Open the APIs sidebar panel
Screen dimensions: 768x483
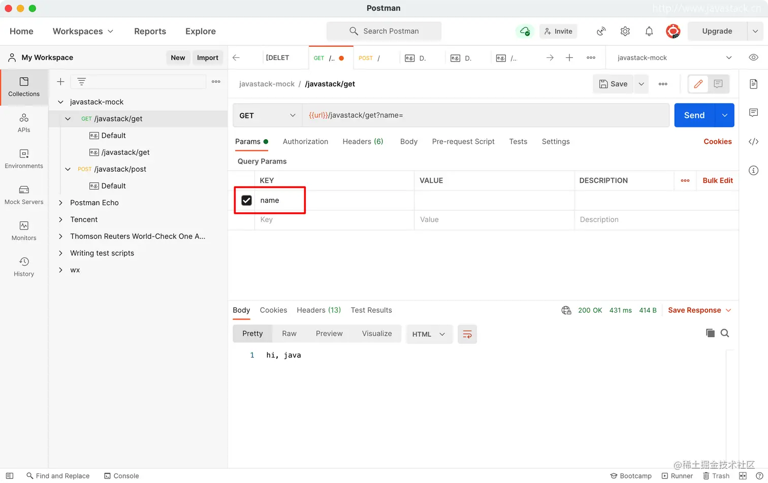(x=24, y=123)
